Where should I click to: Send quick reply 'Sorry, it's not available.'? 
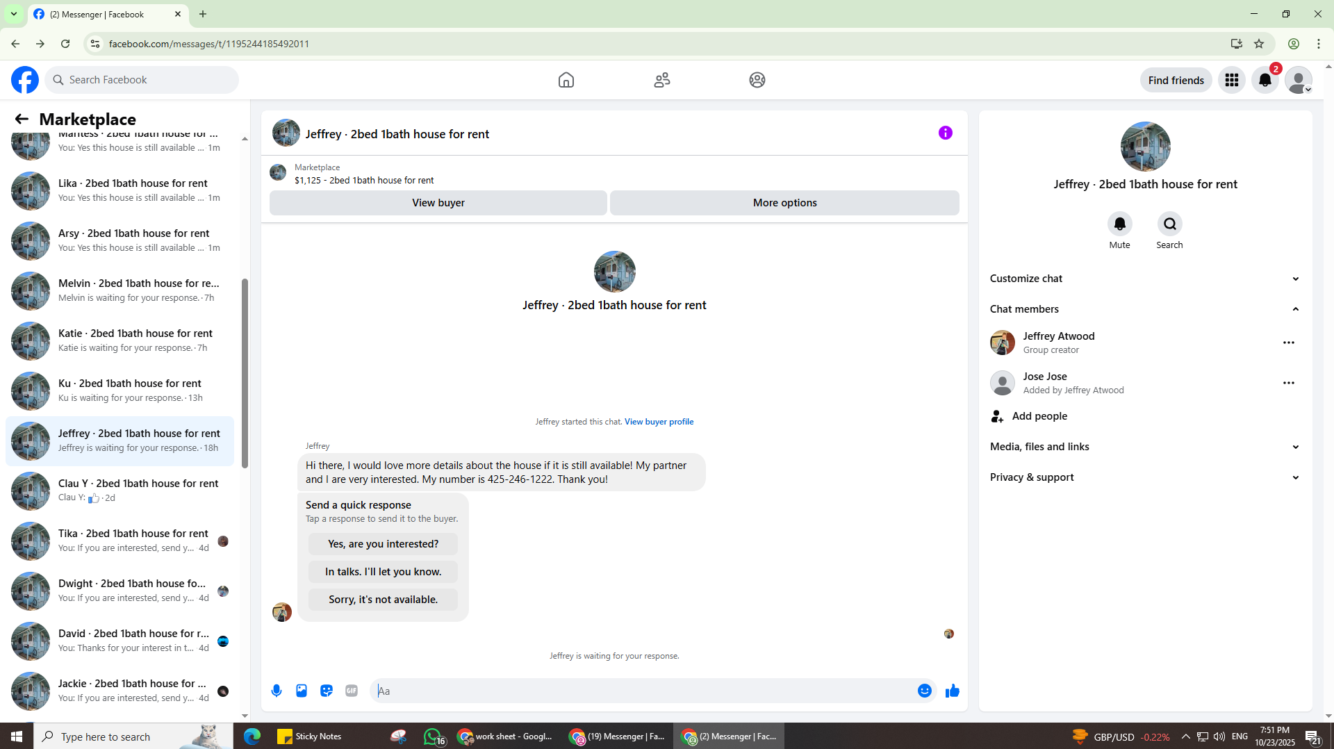tap(383, 600)
